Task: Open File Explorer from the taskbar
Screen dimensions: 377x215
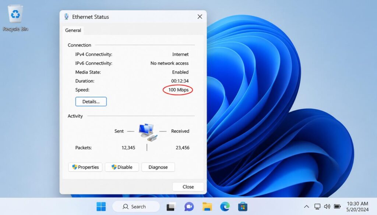Action: click(x=207, y=207)
